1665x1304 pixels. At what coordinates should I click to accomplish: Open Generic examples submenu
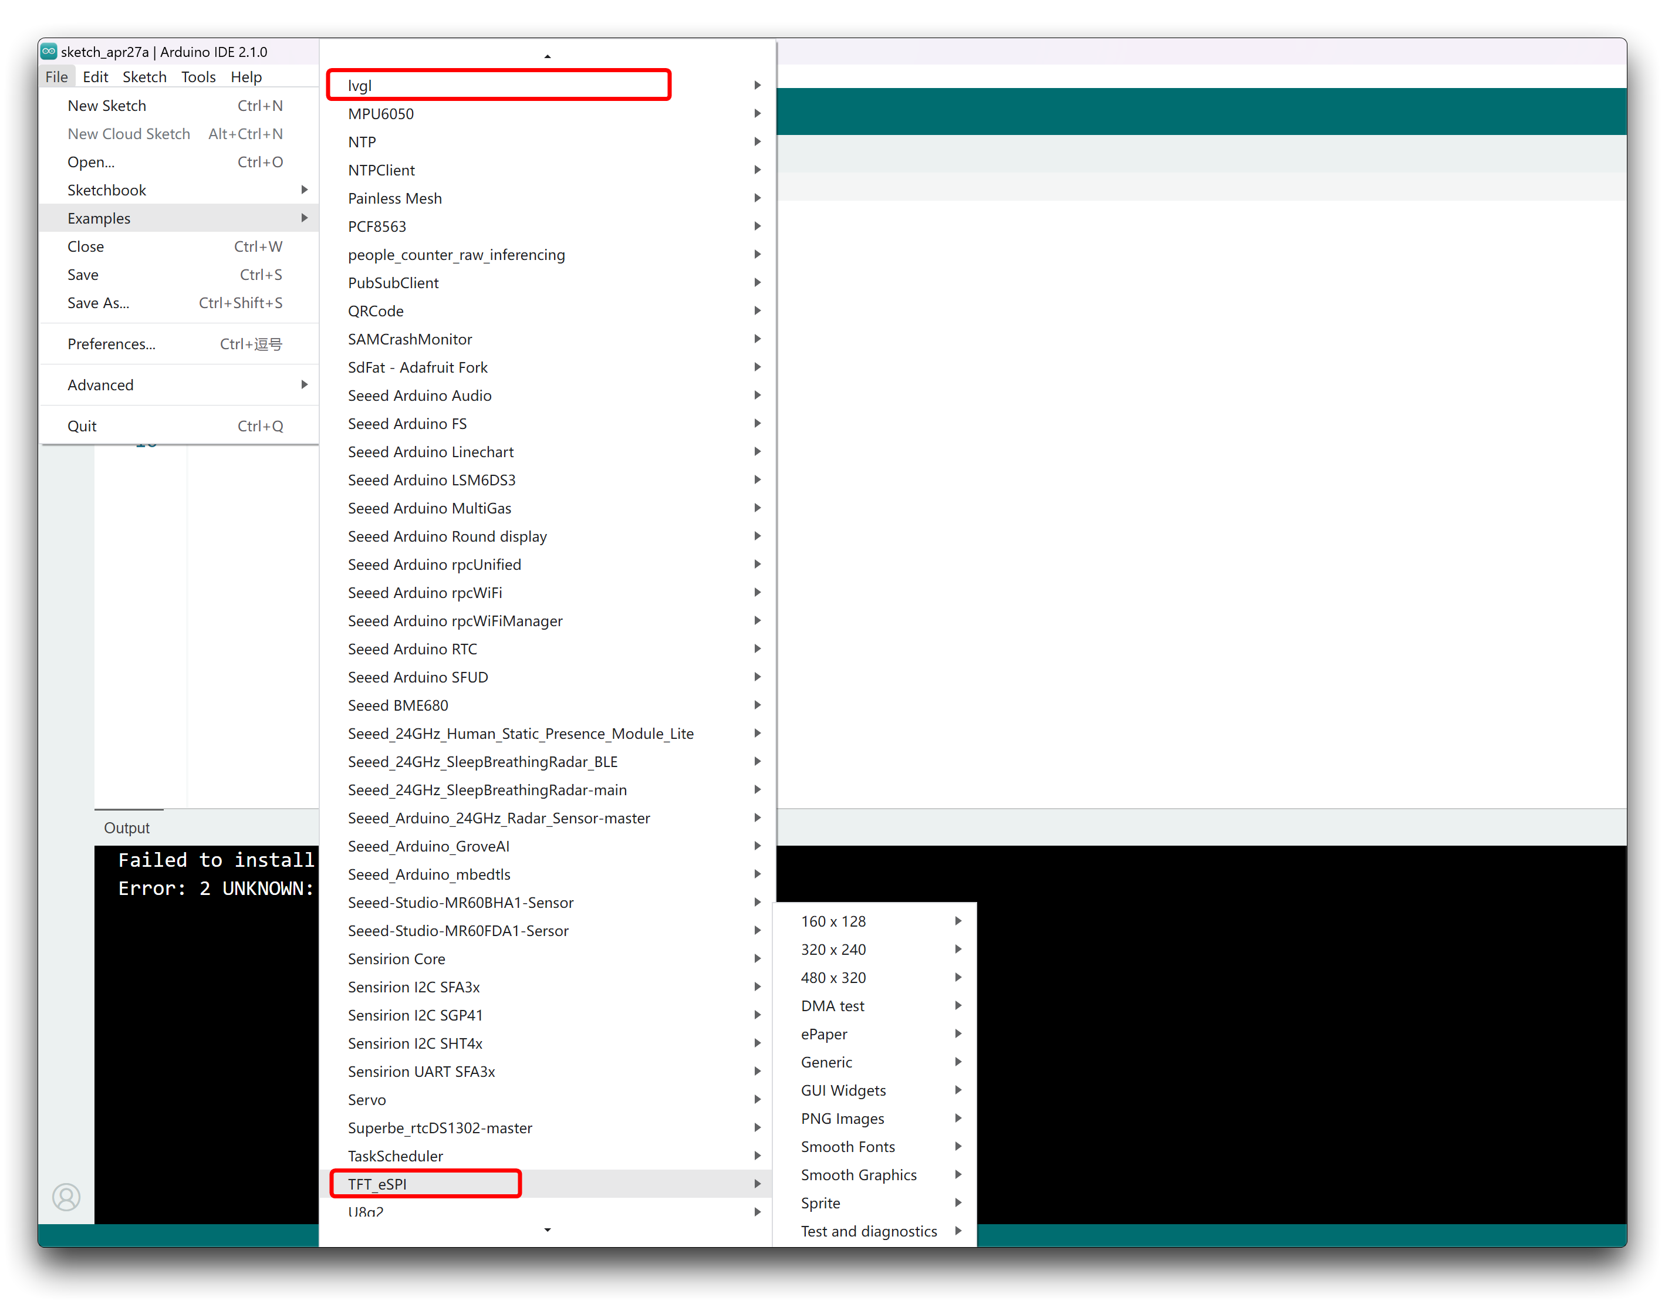[876, 1062]
